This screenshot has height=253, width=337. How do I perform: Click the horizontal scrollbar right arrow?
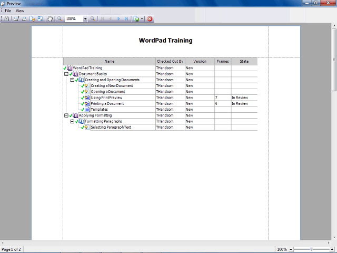(x=329, y=242)
